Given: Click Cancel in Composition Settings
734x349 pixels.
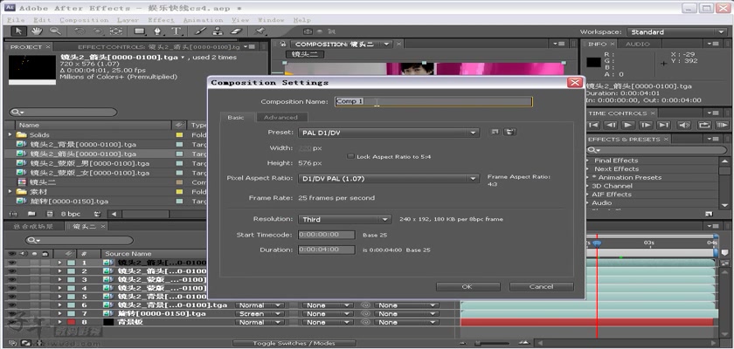Looking at the screenshot, I should [x=541, y=286].
